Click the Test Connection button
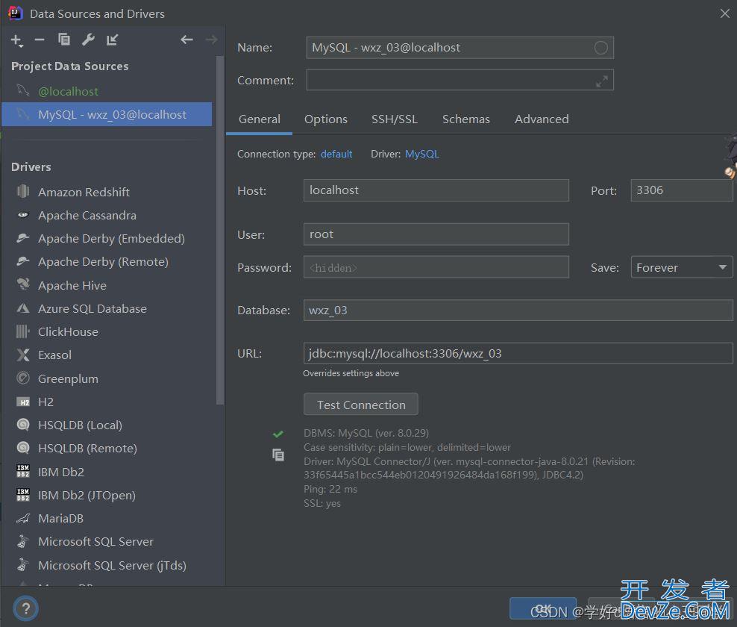The image size is (737, 627). pos(361,405)
